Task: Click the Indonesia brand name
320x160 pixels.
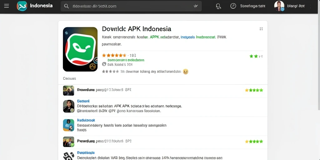Action: [41, 6]
